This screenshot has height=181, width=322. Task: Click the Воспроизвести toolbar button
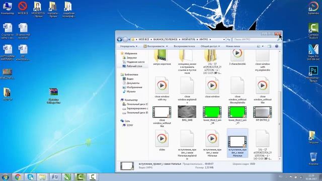[x=154, y=46]
